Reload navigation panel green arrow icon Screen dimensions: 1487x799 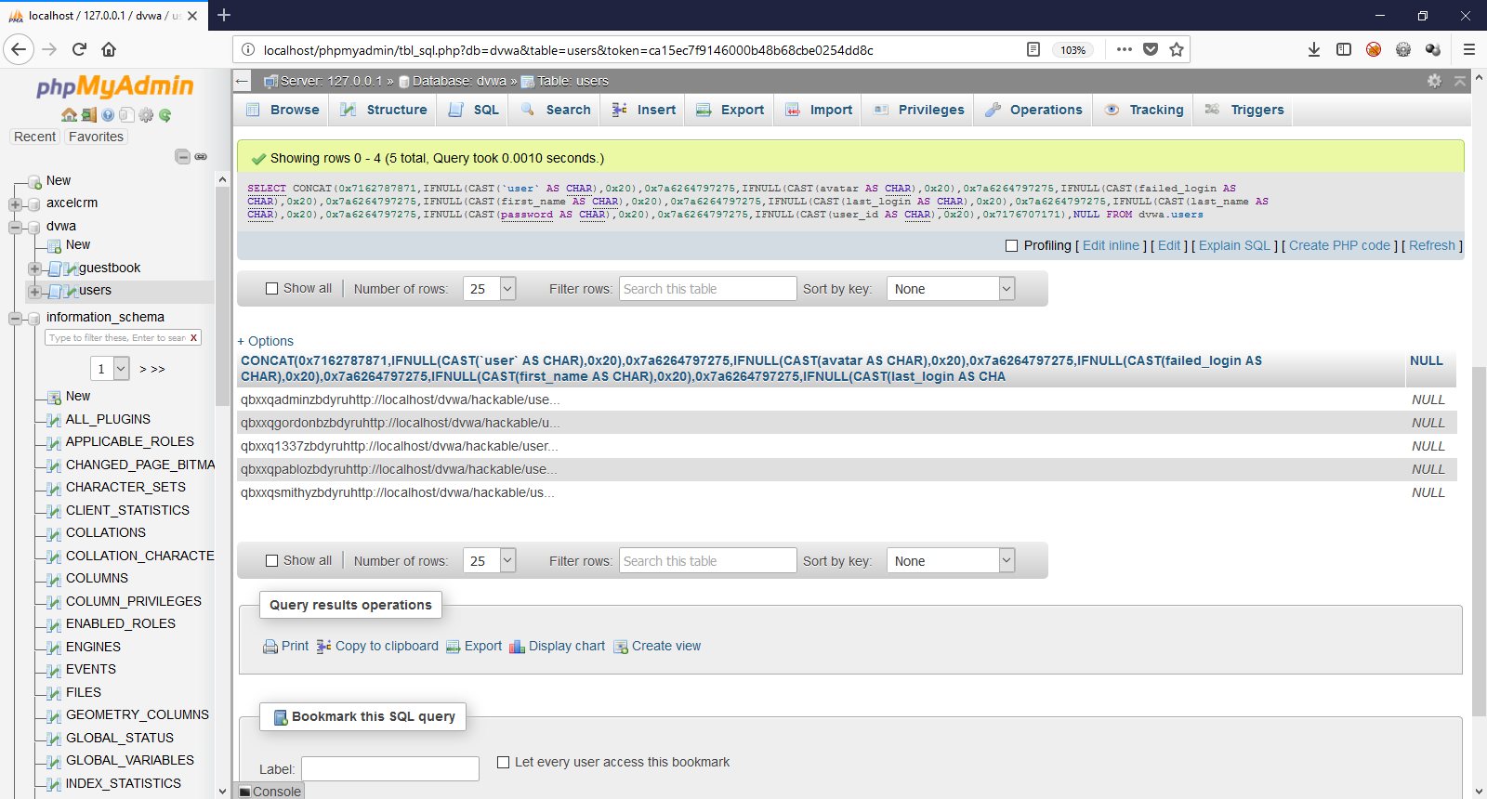tap(164, 115)
